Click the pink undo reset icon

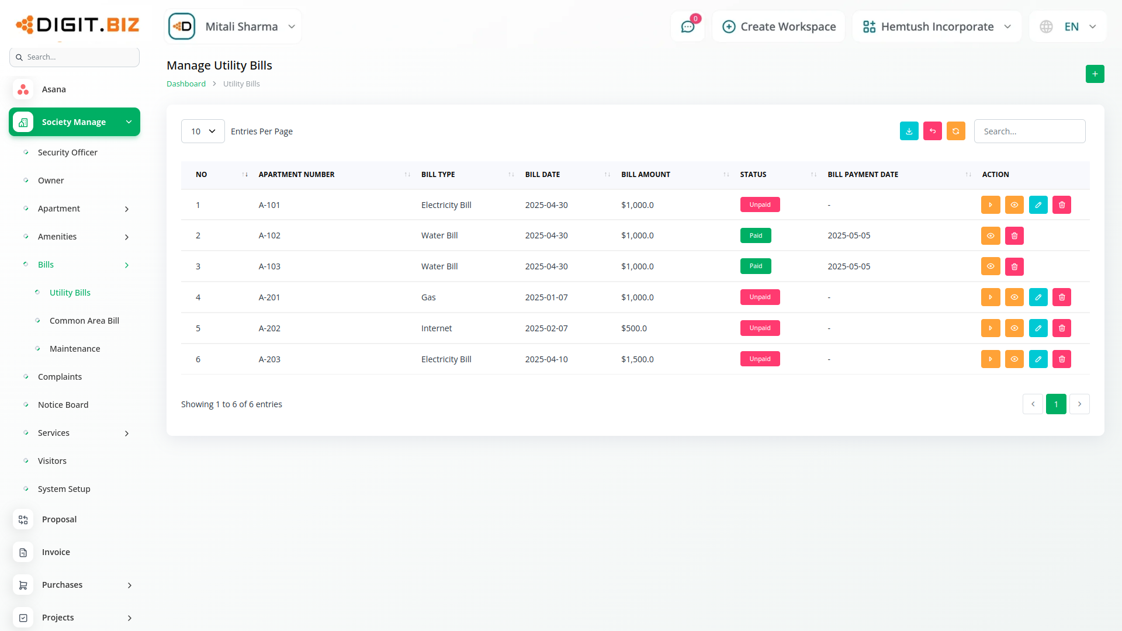coord(932,131)
